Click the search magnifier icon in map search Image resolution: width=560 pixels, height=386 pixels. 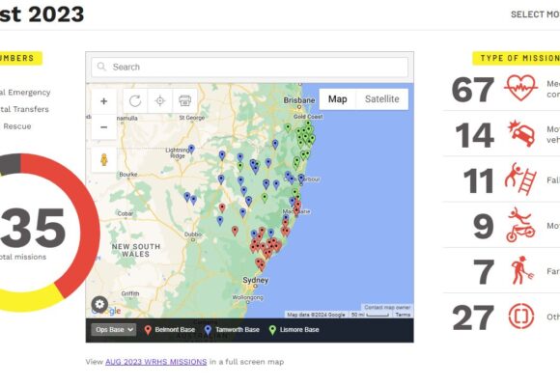(101, 67)
